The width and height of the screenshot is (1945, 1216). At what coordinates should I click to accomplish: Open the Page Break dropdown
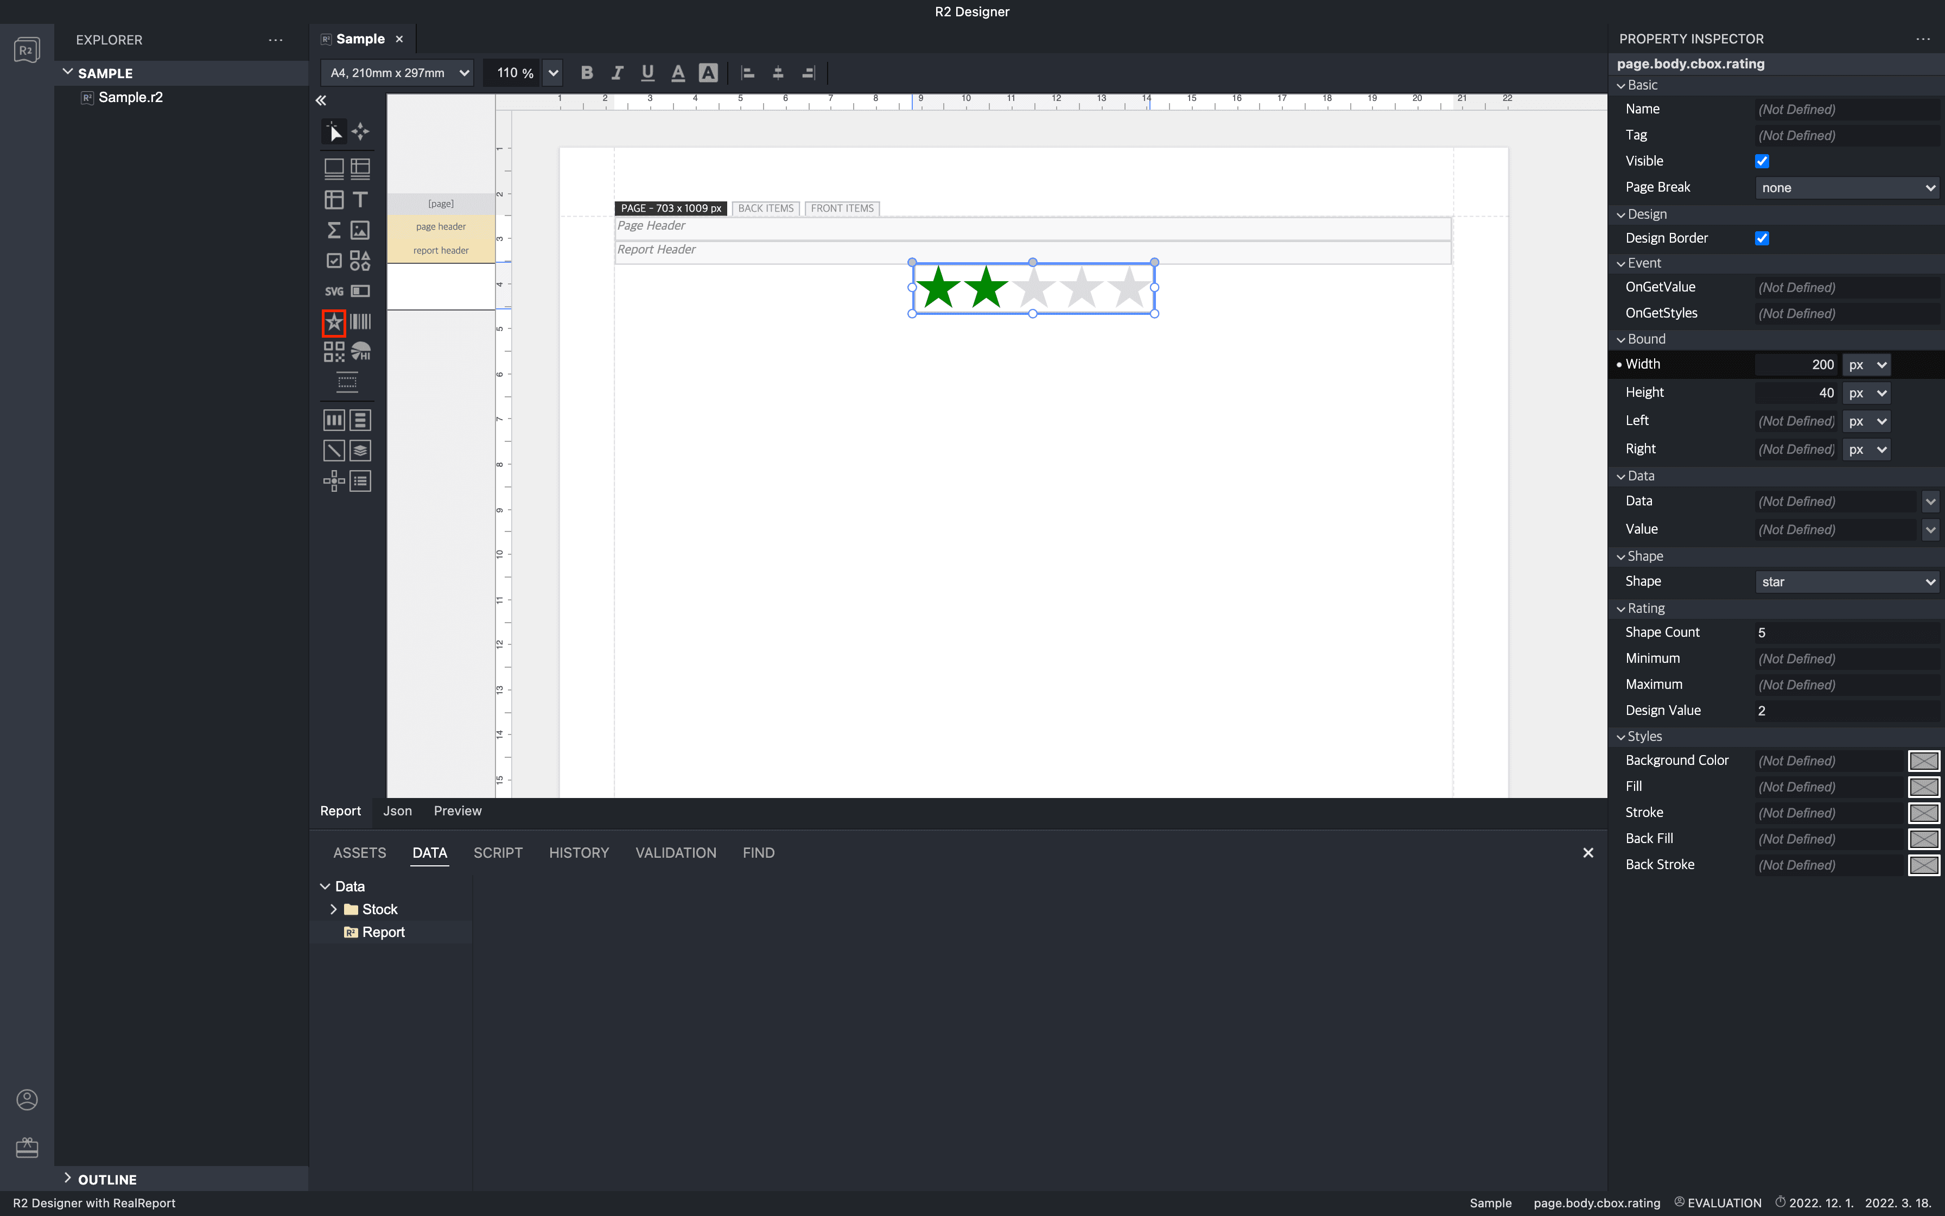(1848, 187)
